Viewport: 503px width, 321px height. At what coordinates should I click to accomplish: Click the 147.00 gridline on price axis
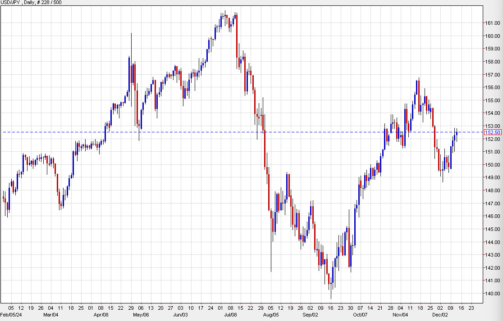[493, 204]
